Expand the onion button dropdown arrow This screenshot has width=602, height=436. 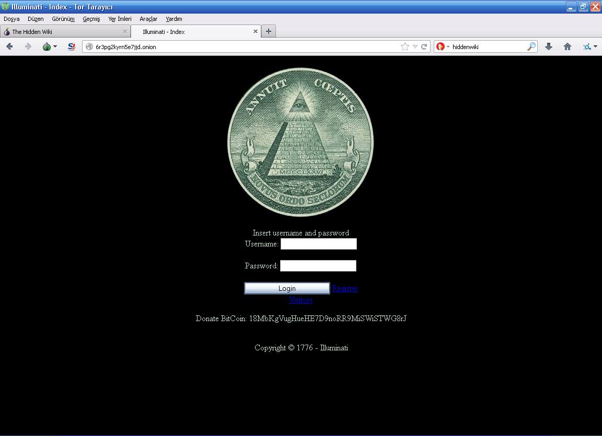click(55, 46)
